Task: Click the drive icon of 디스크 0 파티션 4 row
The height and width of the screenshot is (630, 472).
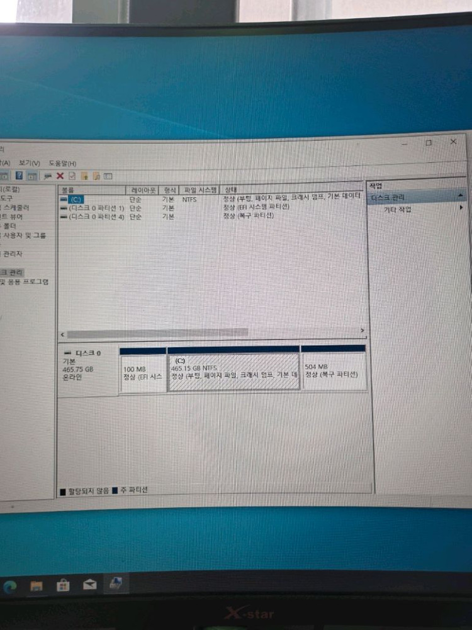Action: tap(64, 217)
